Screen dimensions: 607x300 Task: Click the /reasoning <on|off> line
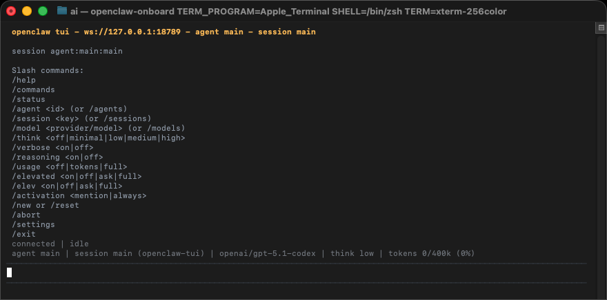pos(57,157)
